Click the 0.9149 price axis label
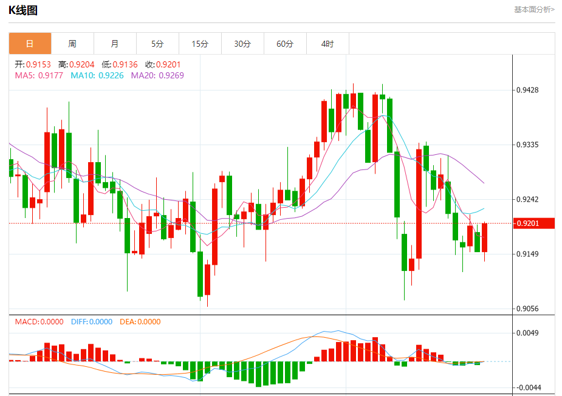The width and height of the screenshot is (562, 396). click(527, 254)
